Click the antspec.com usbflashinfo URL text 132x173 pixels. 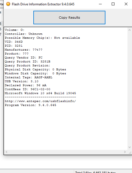pyautogui.click(x=40, y=101)
